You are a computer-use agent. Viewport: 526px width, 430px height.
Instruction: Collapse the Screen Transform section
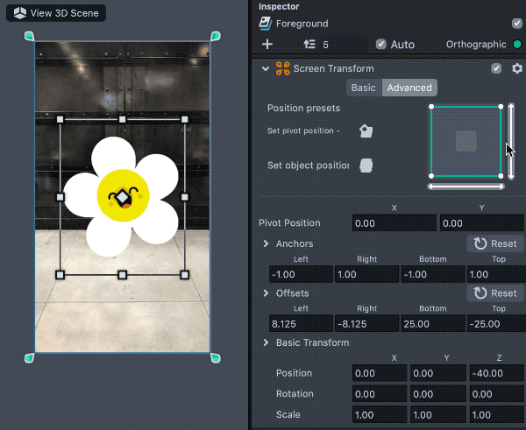[266, 68]
